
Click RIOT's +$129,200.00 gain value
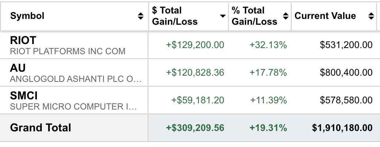[195, 45]
